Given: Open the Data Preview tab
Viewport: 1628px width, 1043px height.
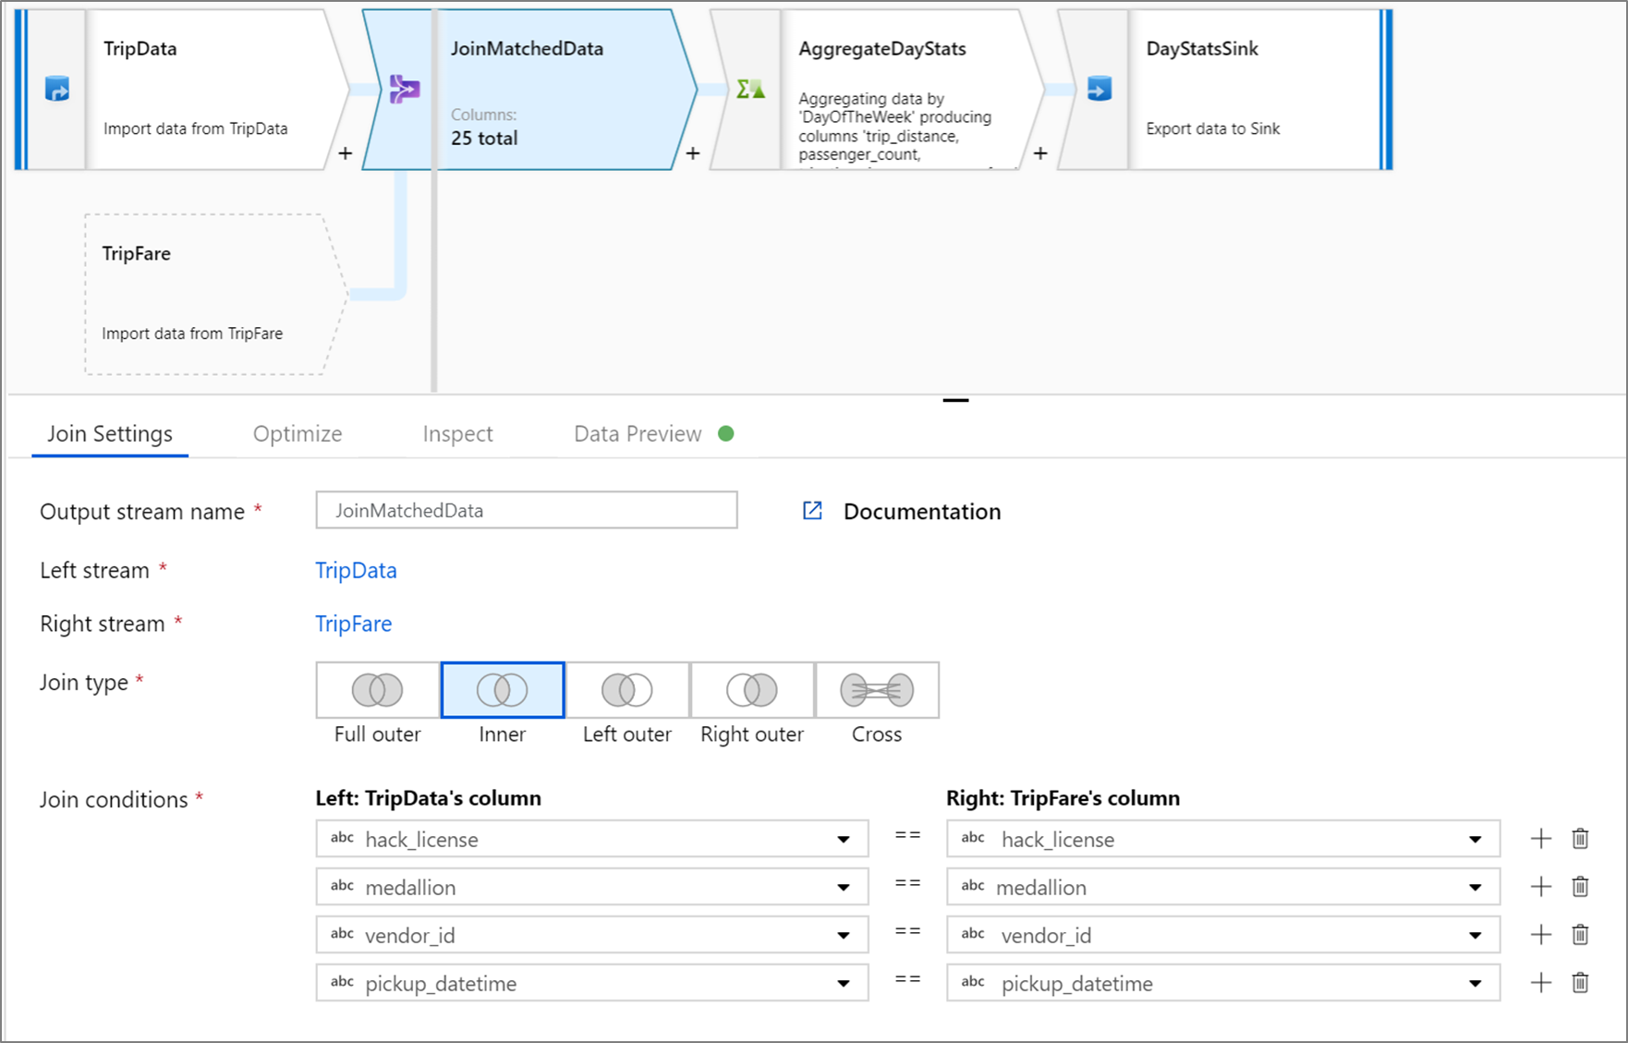Looking at the screenshot, I should [x=637, y=433].
